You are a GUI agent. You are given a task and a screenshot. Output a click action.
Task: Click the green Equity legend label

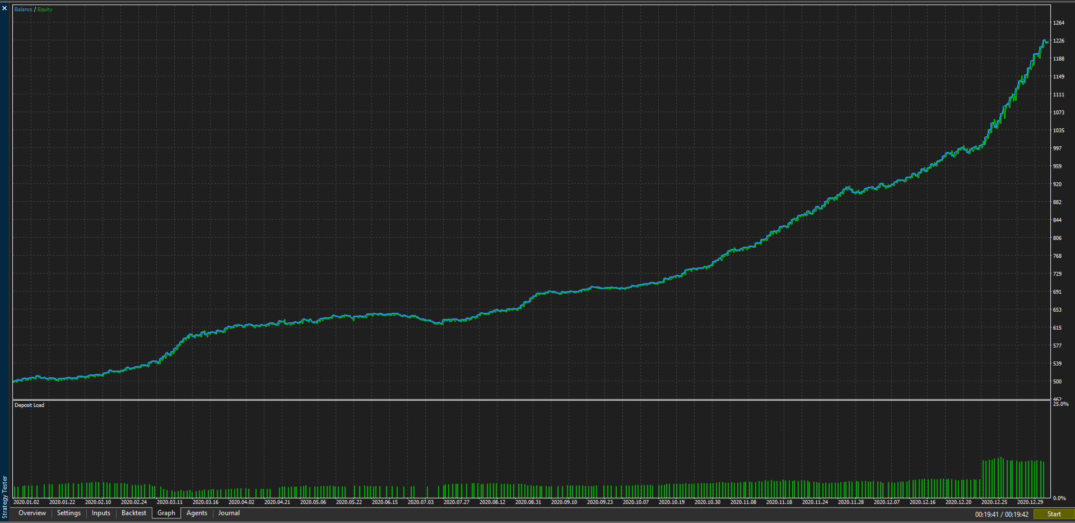tap(45, 10)
